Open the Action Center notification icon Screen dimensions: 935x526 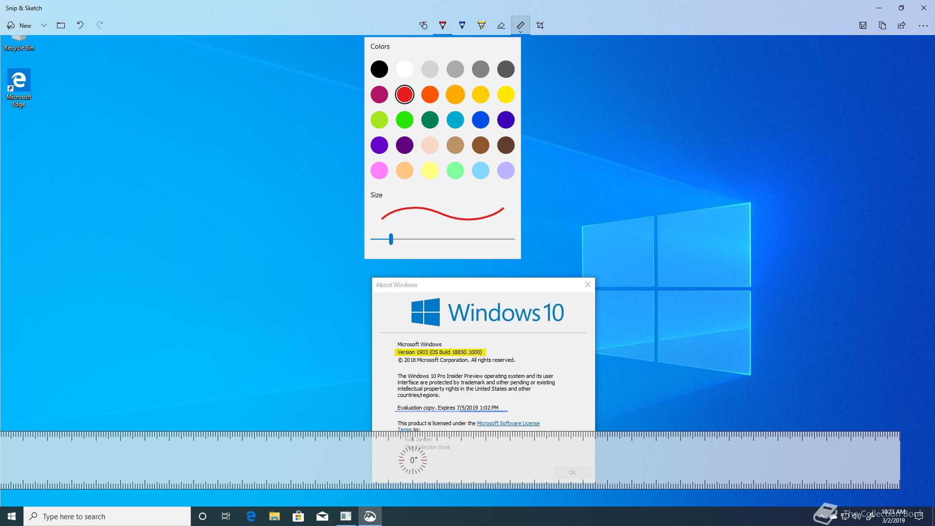(919, 516)
